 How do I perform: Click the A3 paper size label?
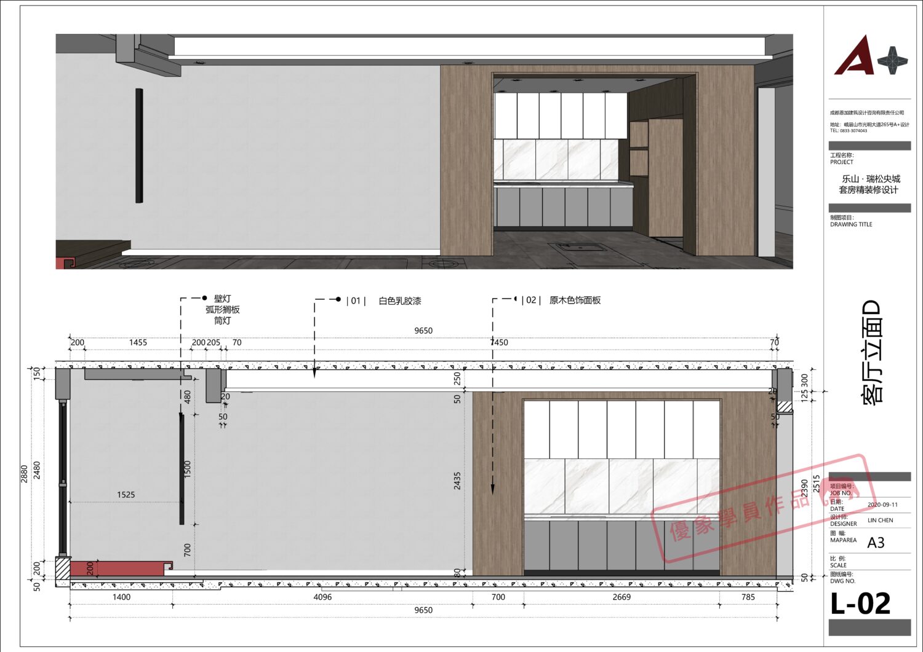coord(876,543)
